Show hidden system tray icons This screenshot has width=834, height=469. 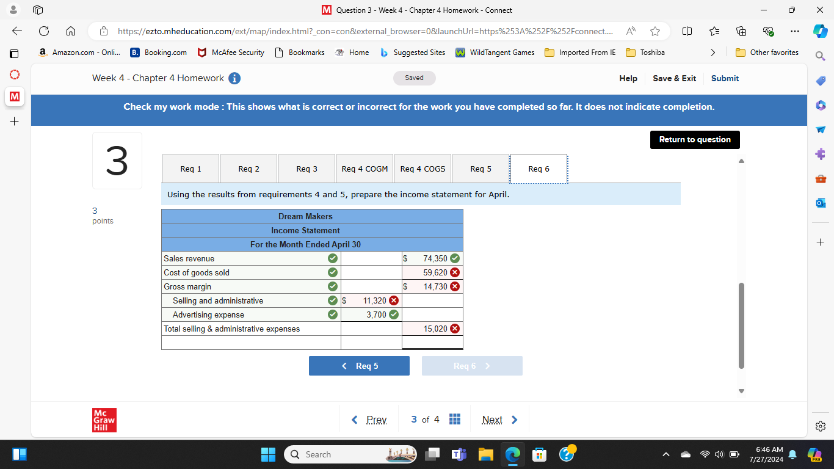[x=666, y=454]
